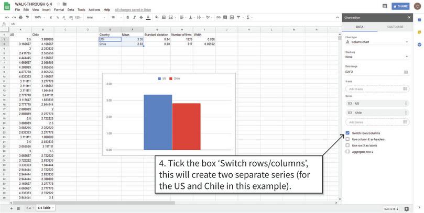Click the merge cells icon
This screenshot has width=424, height=213.
coord(171,17)
